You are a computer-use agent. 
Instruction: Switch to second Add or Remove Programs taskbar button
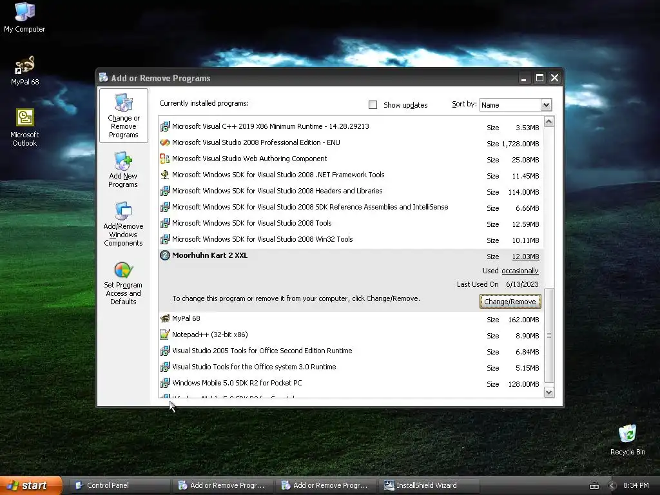coord(326,486)
